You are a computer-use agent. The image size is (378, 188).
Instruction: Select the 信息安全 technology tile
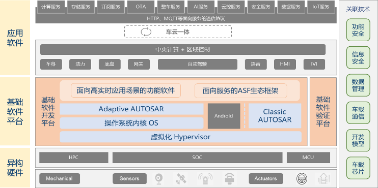(358, 57)
